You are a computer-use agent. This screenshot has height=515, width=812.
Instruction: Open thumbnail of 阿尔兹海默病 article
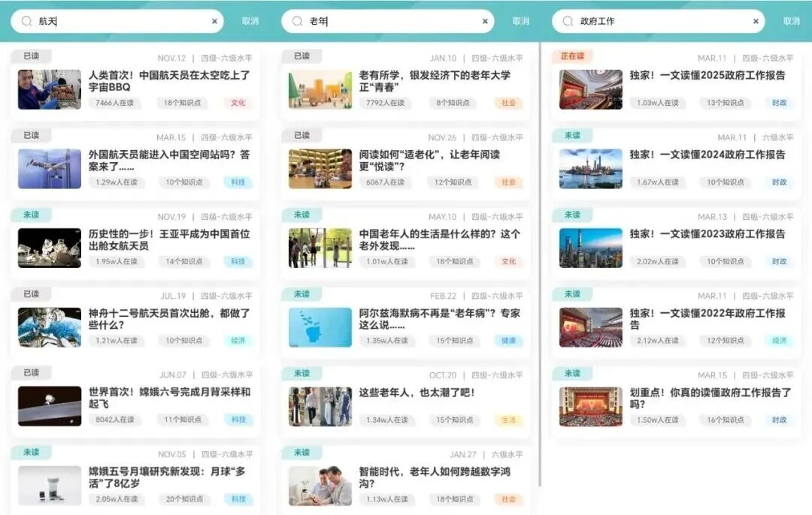(x=320, y=327)
